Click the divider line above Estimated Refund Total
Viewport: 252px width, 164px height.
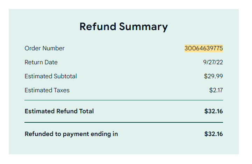coord(124,100)
